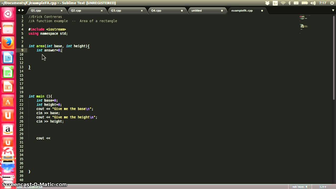Launch Firefox from the dock
This screenshot has height=189, width=336.
[x=8, y=43]
